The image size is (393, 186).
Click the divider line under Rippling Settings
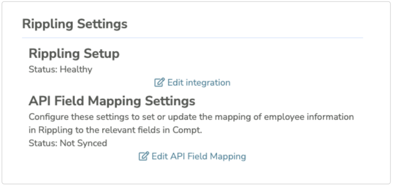[x=192, y=38]
